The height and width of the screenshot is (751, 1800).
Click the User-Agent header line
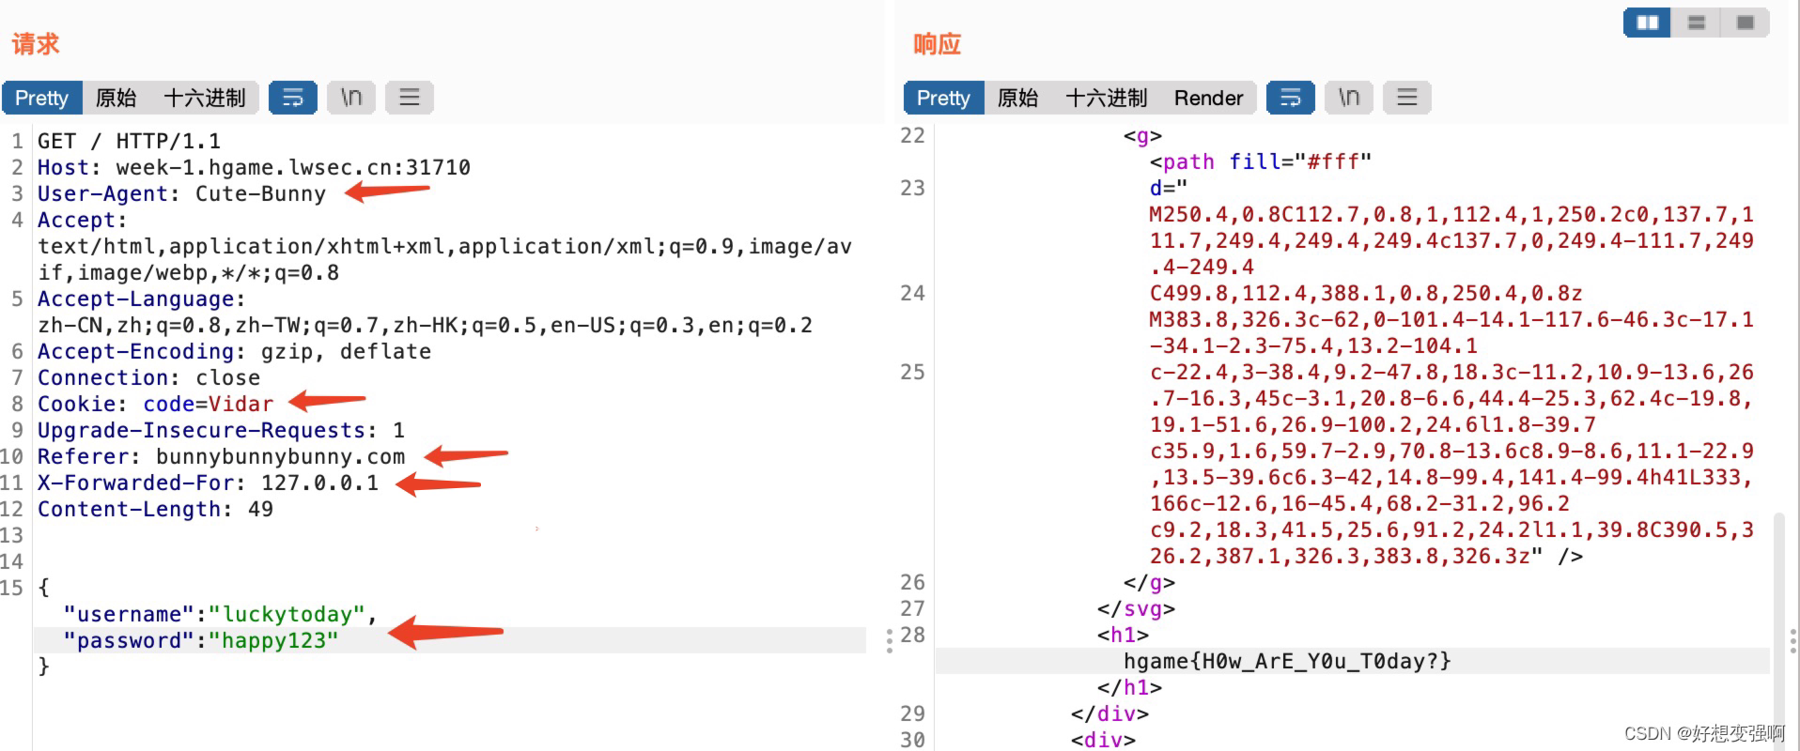pos(181,194)
